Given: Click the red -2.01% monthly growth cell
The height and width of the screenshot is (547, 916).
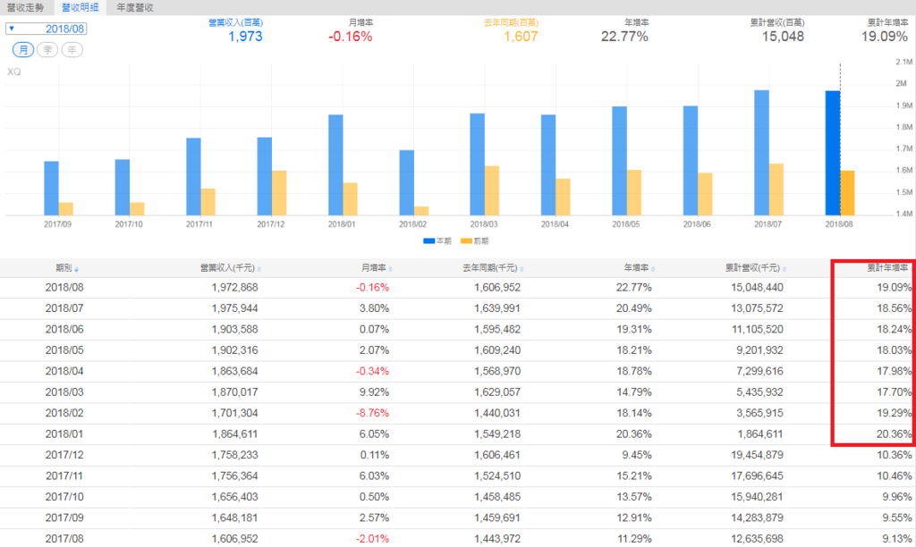Looking at the screenshot, I should [x=373, y=539].
